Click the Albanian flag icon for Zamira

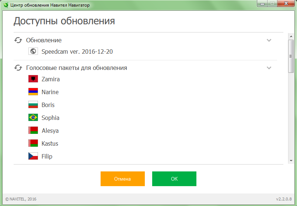(x=33, y=79)
